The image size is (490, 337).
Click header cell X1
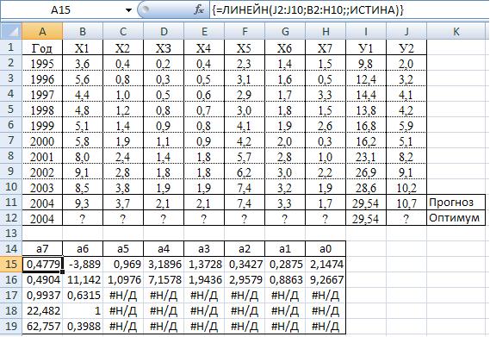(x=83, y=48)
